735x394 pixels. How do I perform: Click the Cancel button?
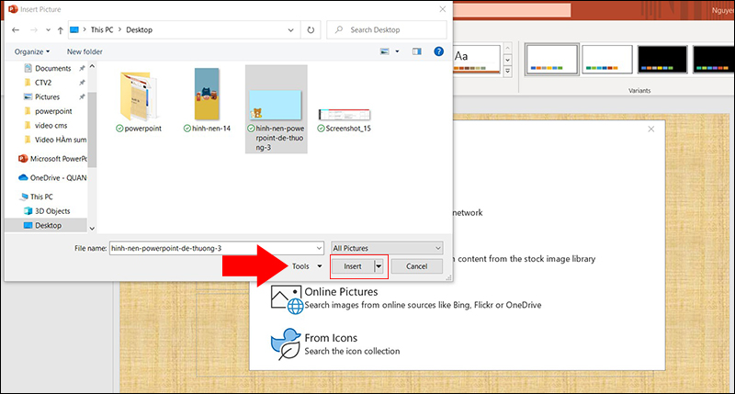tap(416, 266)
